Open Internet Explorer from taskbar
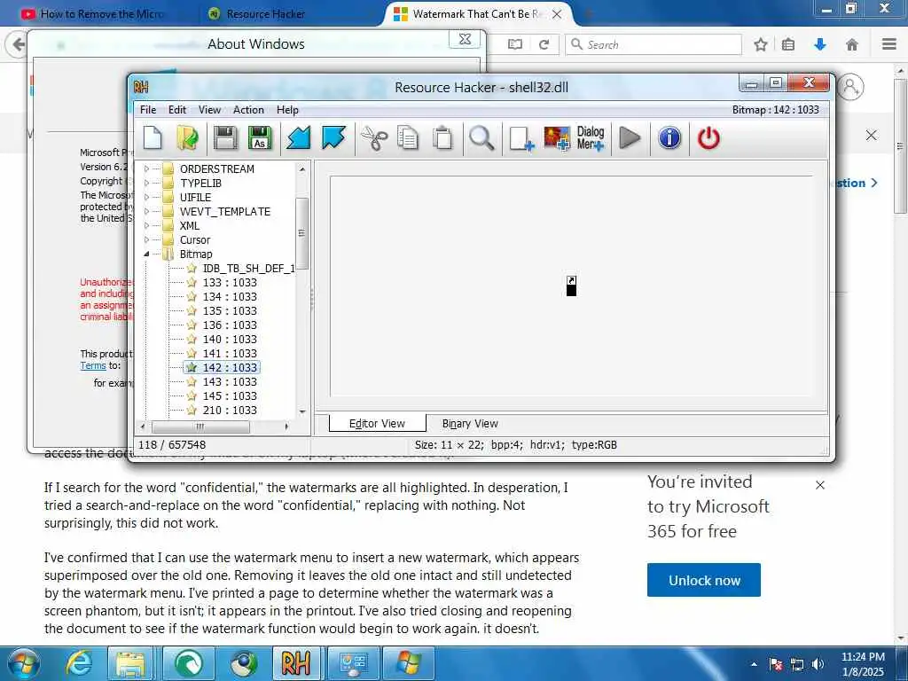The image size is (908, 681). (79, 663)
